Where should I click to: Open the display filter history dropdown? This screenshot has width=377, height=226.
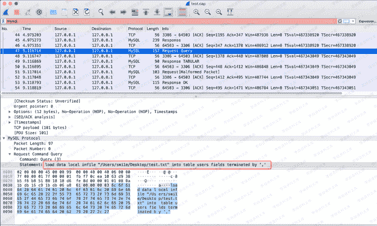352,20
